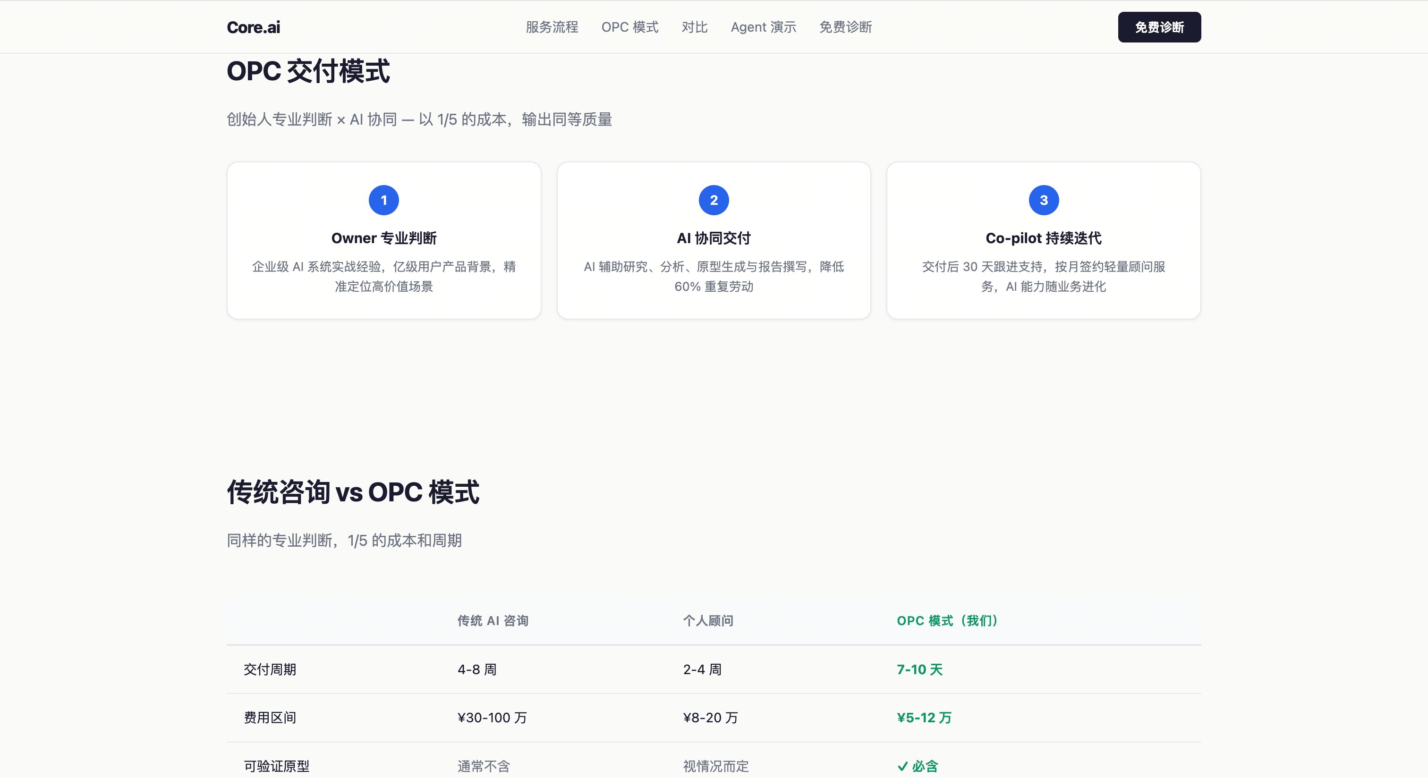Click the blue step 1 circle icon
The width and height of the screenshot is (1428, 778).
[383, 200]
